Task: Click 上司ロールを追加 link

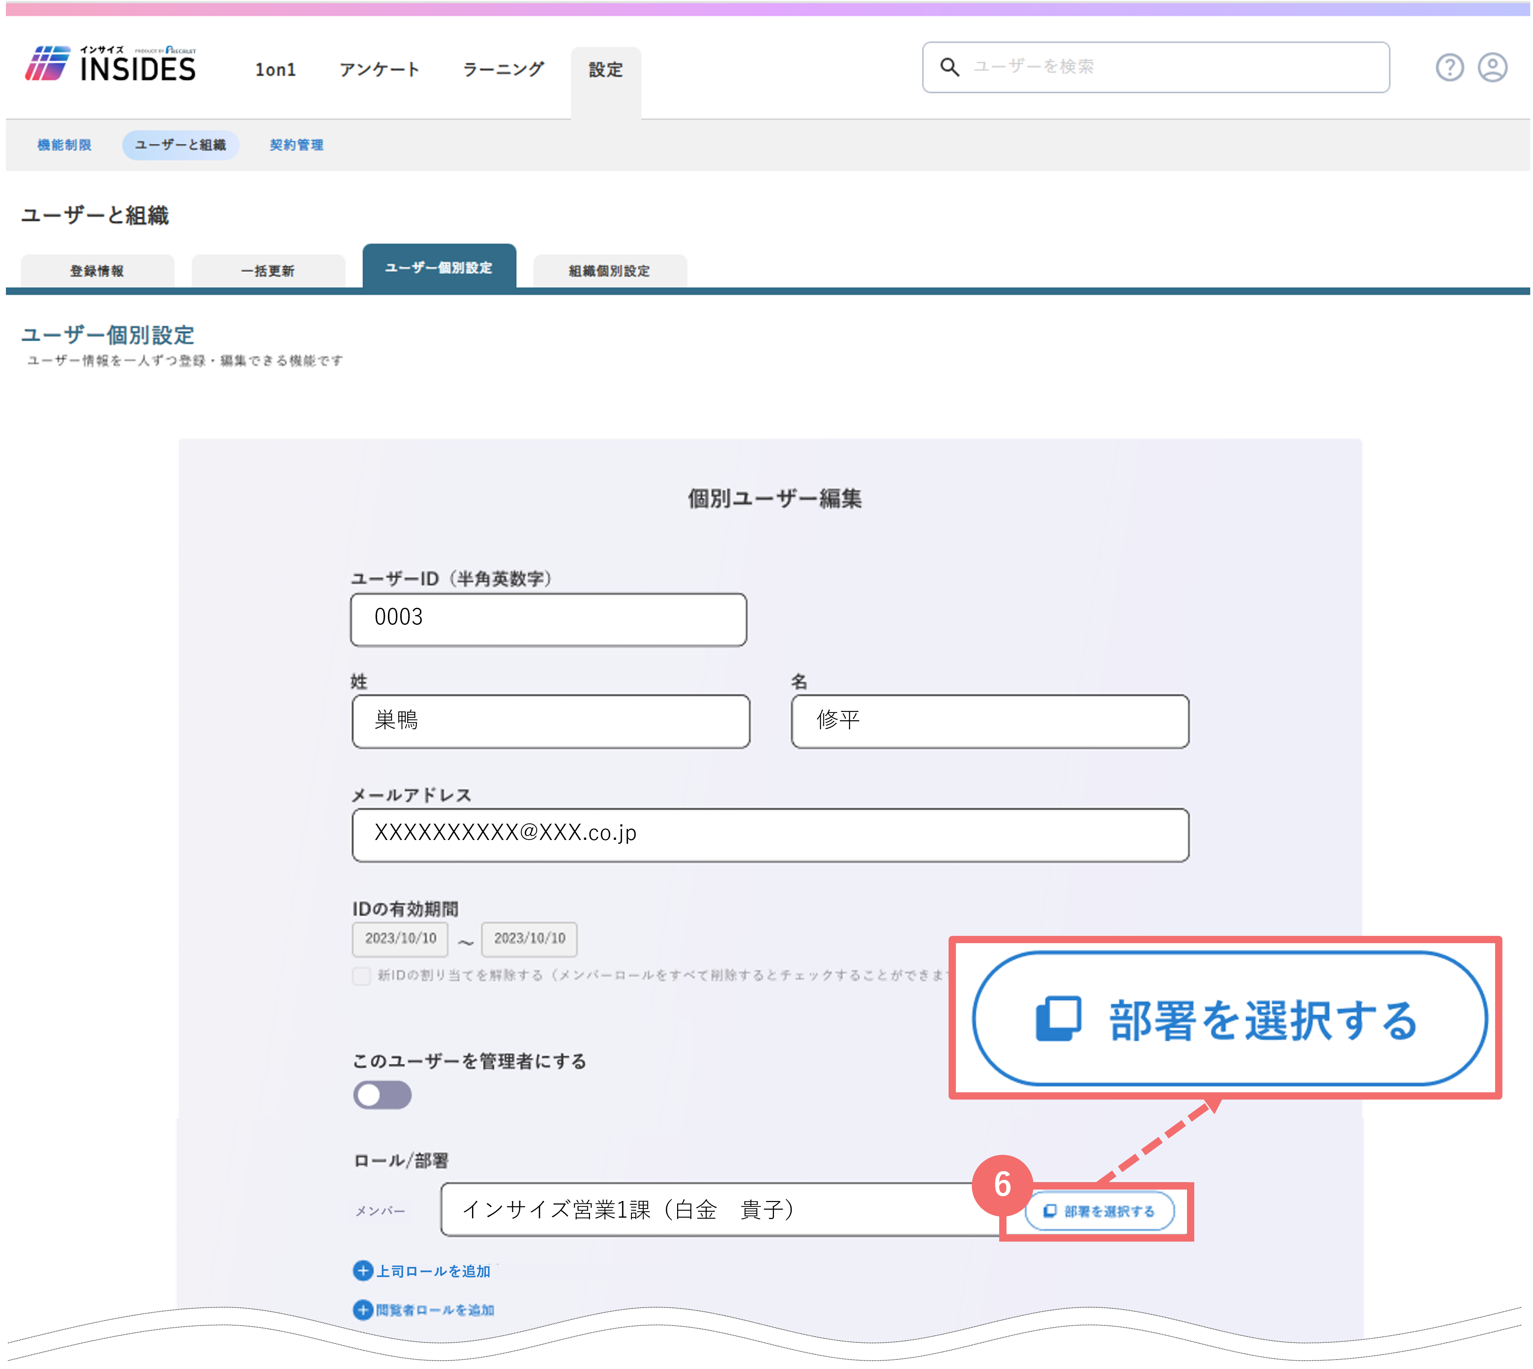Action: (x=433, y=1271)
